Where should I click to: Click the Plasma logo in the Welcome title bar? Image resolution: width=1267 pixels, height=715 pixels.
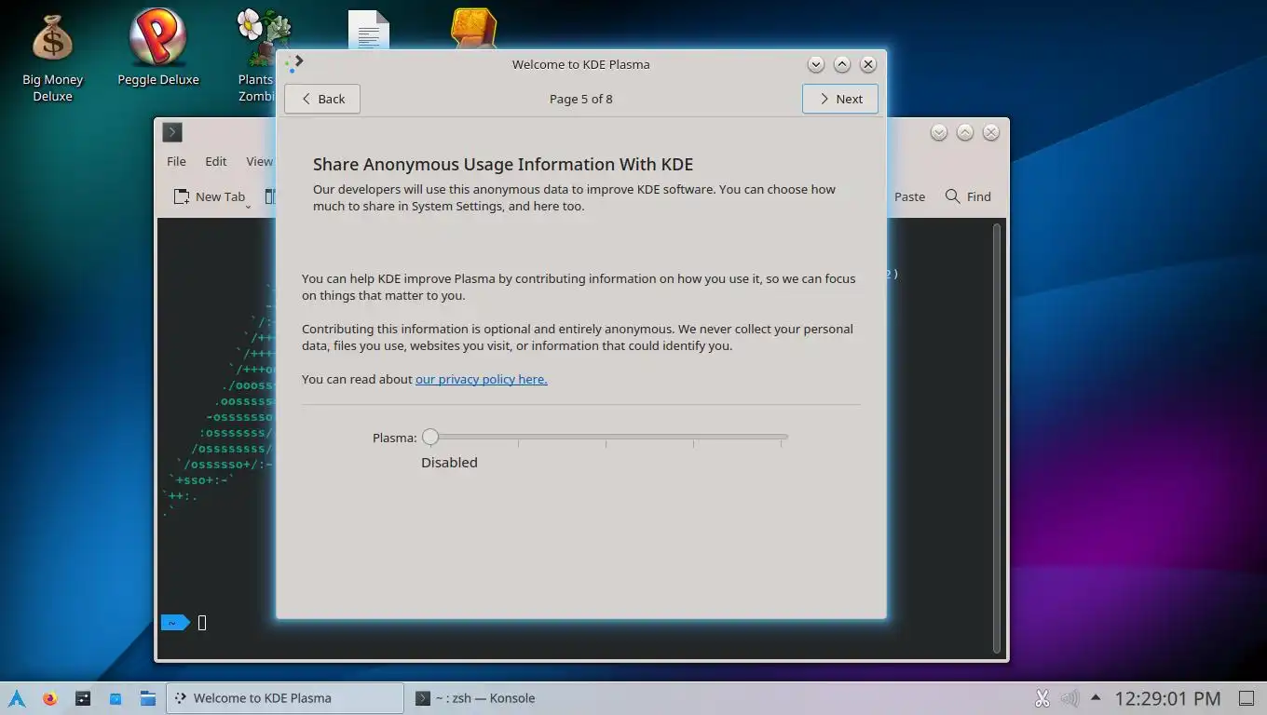pos(294,63)
